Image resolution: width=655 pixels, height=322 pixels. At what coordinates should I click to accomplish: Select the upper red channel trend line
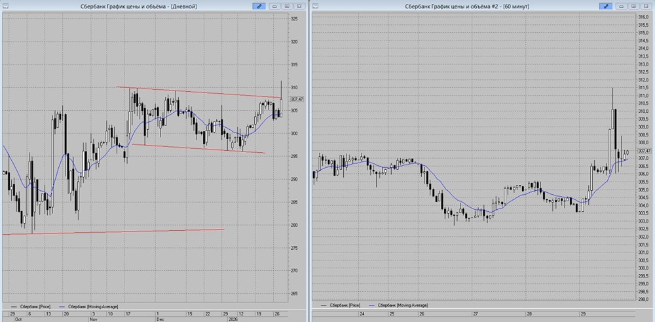coord(199,92)
